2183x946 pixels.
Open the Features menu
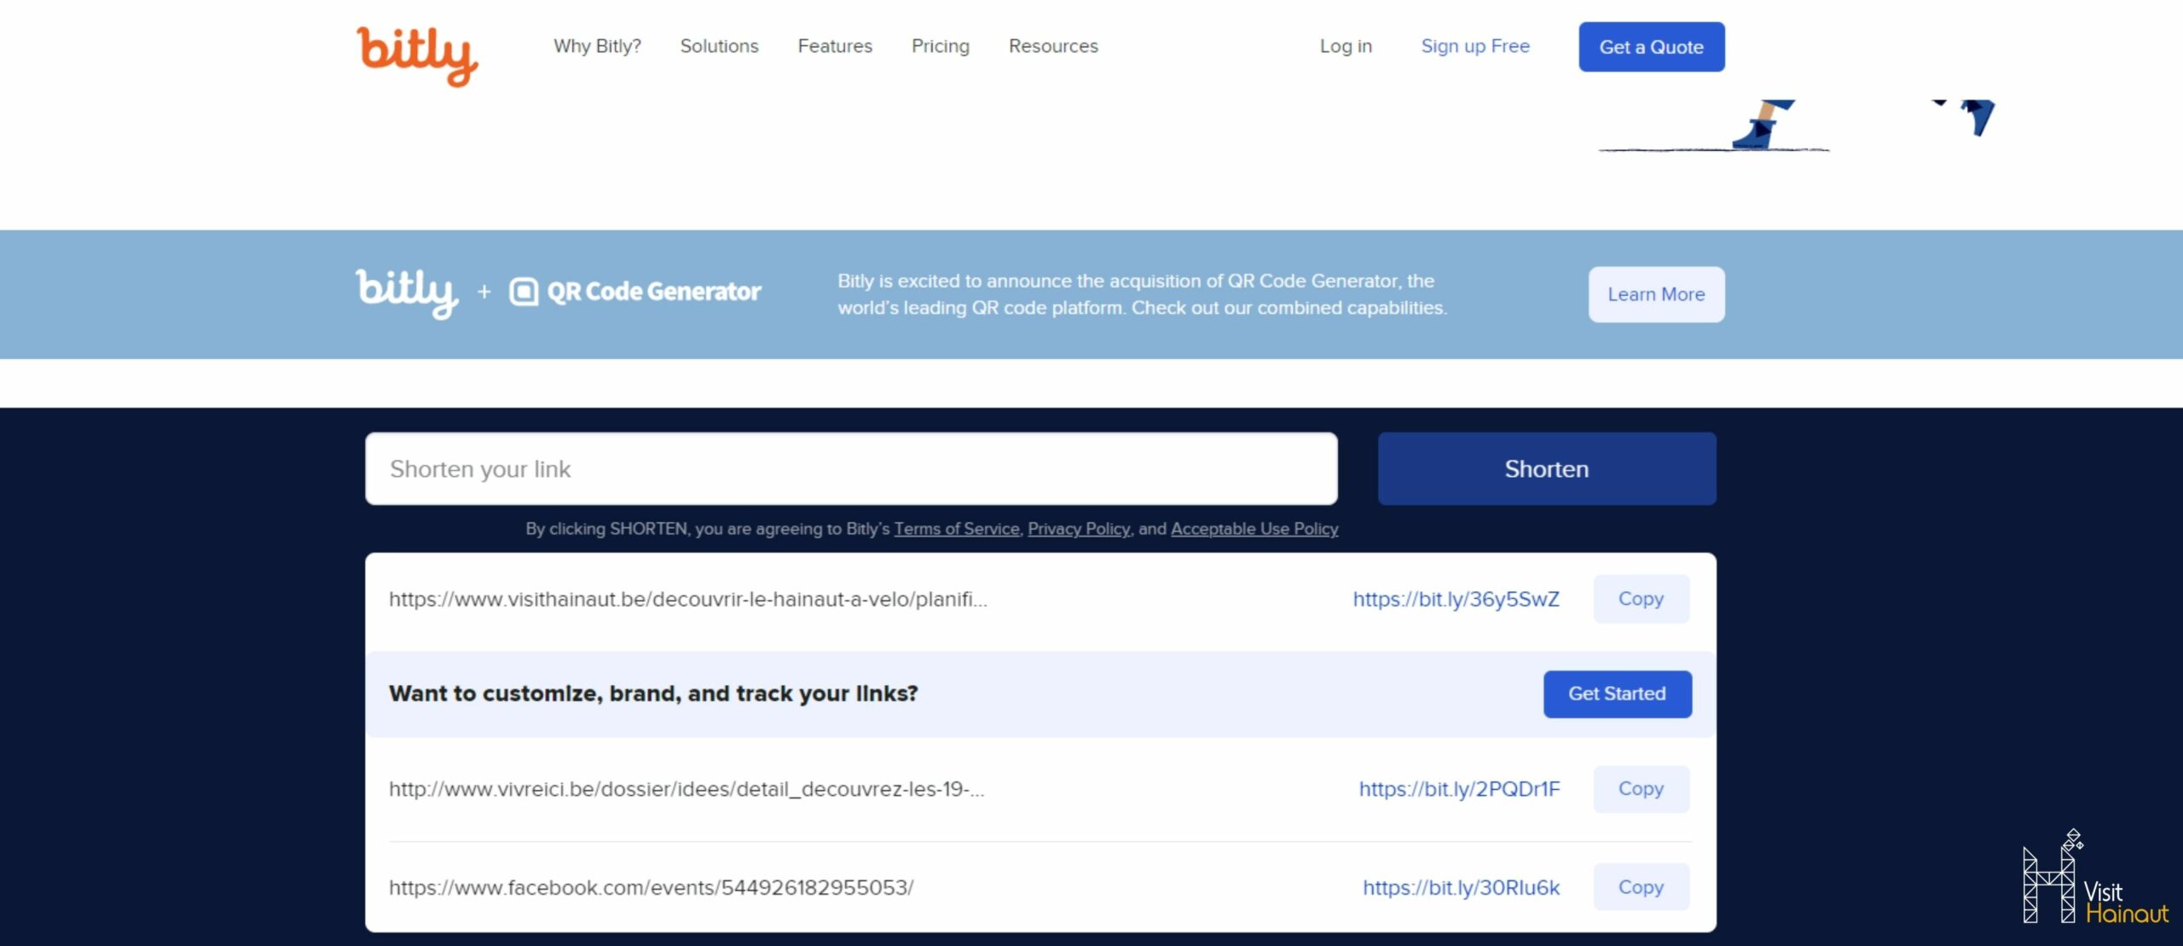click(835, 46)
